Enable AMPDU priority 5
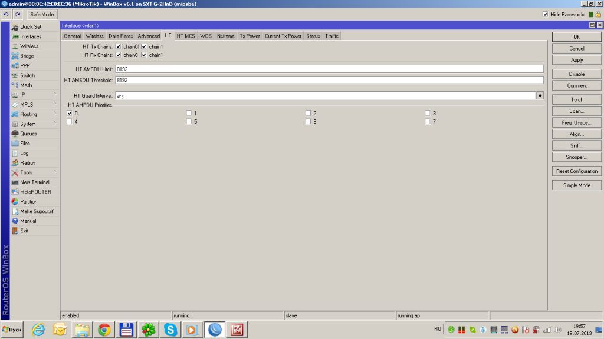The image size is (604, 339). pos(189,121)
